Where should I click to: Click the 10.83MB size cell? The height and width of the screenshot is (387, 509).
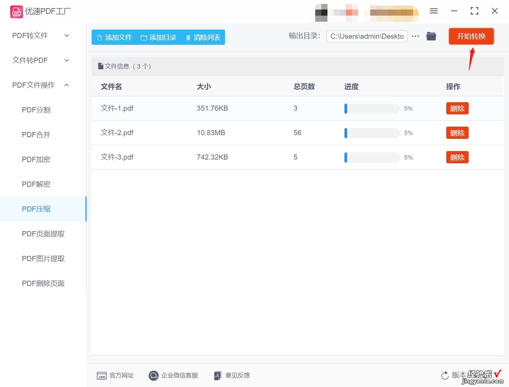pyautogui.click(x=211, y=133)
